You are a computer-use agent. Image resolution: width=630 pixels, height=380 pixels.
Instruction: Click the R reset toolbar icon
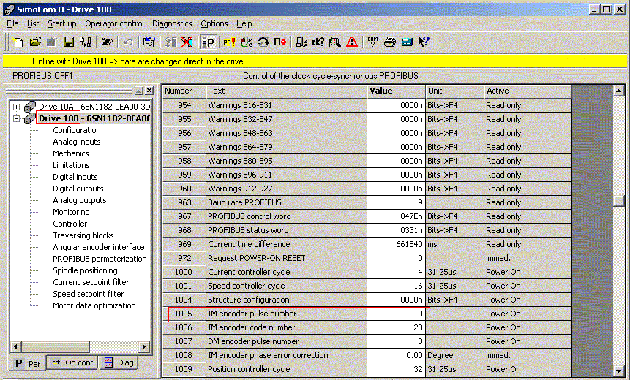[280, 42]
